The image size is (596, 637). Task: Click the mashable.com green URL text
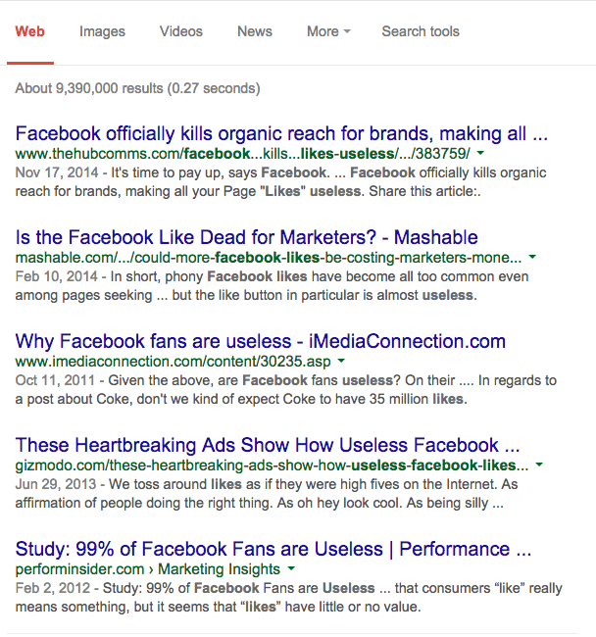pos(269,258)
